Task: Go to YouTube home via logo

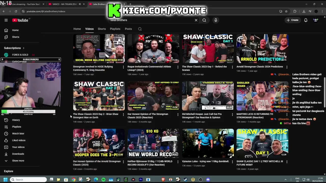Action: (20, 20)
